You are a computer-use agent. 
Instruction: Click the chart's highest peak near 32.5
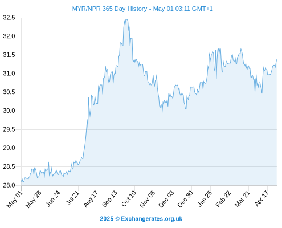[x=126, y=19]
